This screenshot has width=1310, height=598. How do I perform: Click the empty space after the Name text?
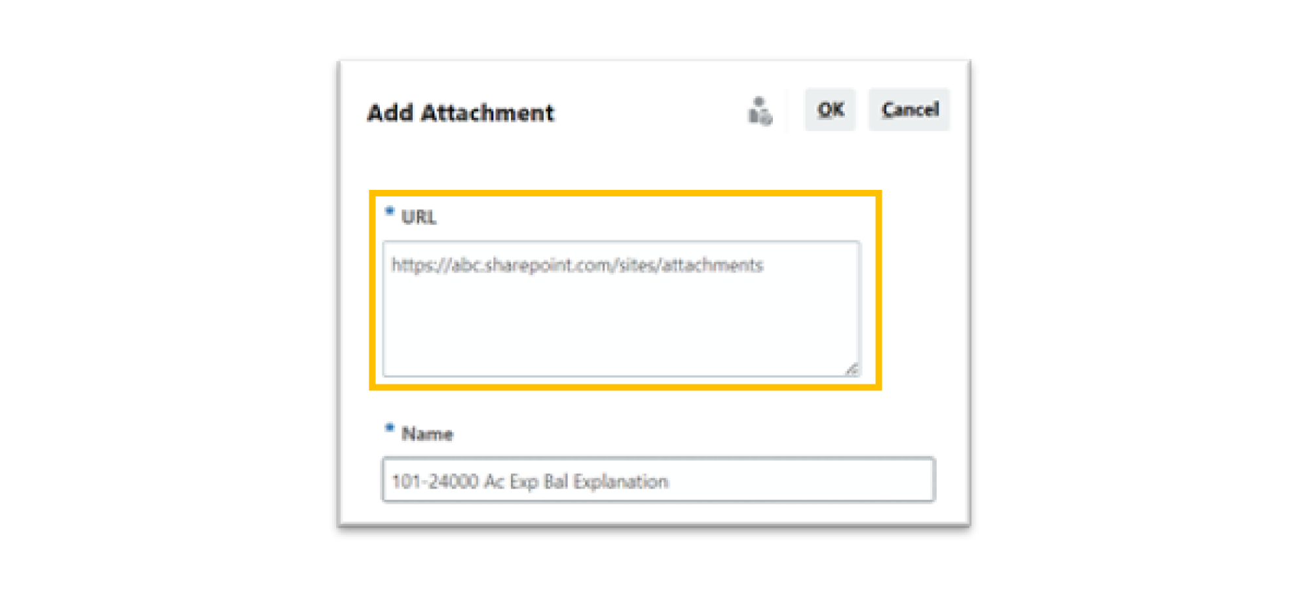799,481
